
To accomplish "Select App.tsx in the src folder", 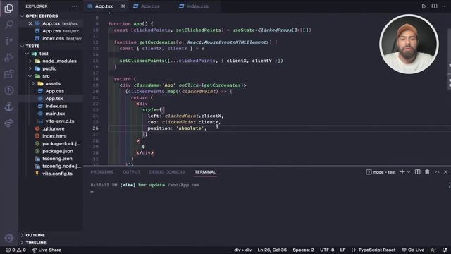I will pos(54,99).
